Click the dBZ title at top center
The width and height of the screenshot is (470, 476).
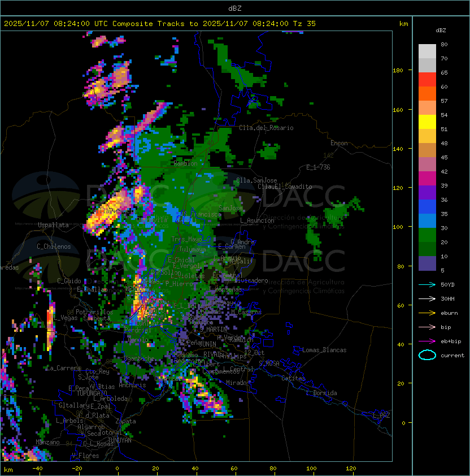235,8
